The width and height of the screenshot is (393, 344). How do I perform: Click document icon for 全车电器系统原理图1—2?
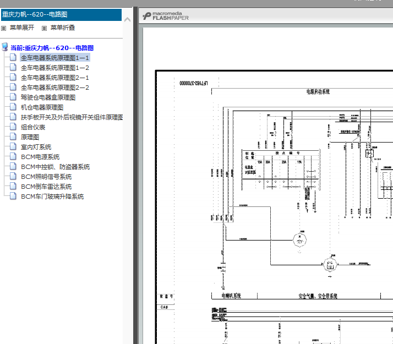point(13,67)
